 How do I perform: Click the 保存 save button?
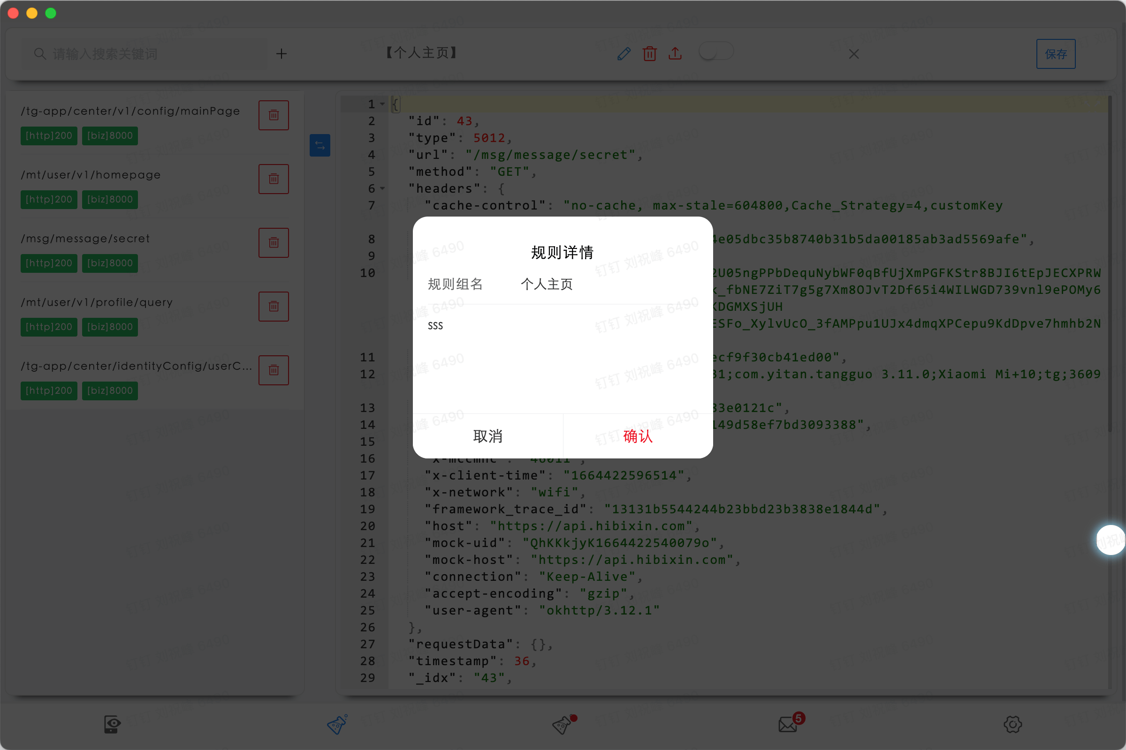1056,53
